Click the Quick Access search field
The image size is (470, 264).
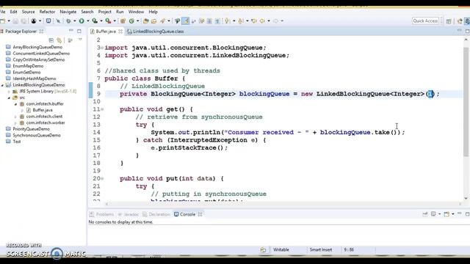pos(425,21)
